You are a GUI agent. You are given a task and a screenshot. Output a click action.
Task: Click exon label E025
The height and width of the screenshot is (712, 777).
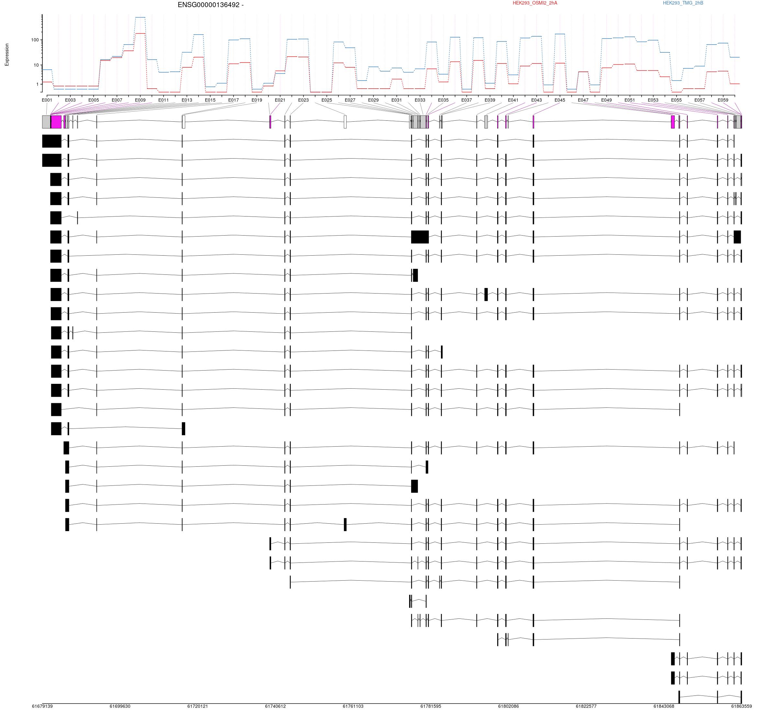point(327,100)
